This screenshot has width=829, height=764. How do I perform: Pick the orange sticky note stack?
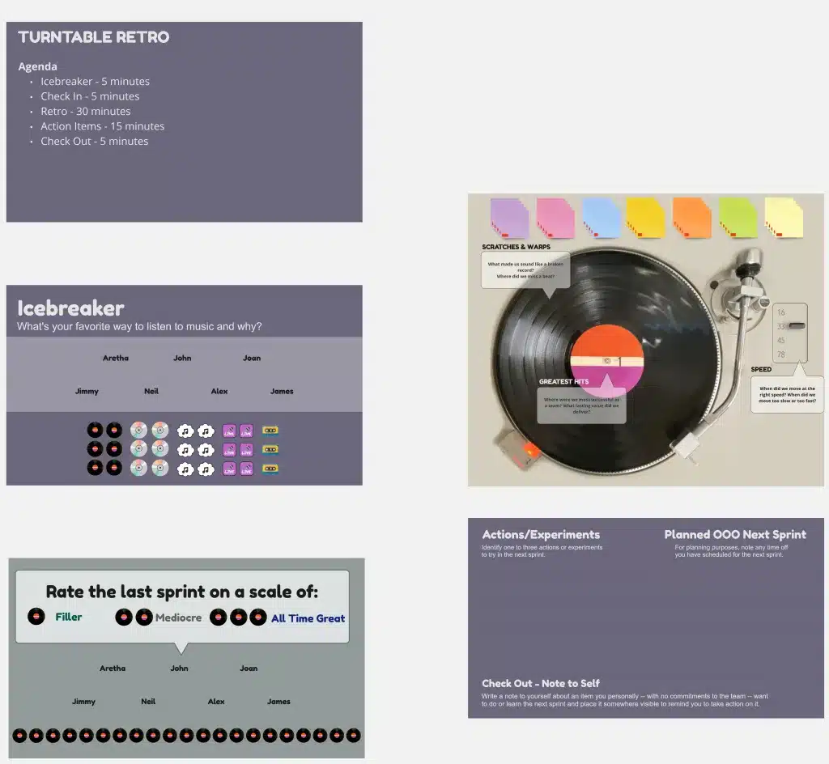[692, 218]
